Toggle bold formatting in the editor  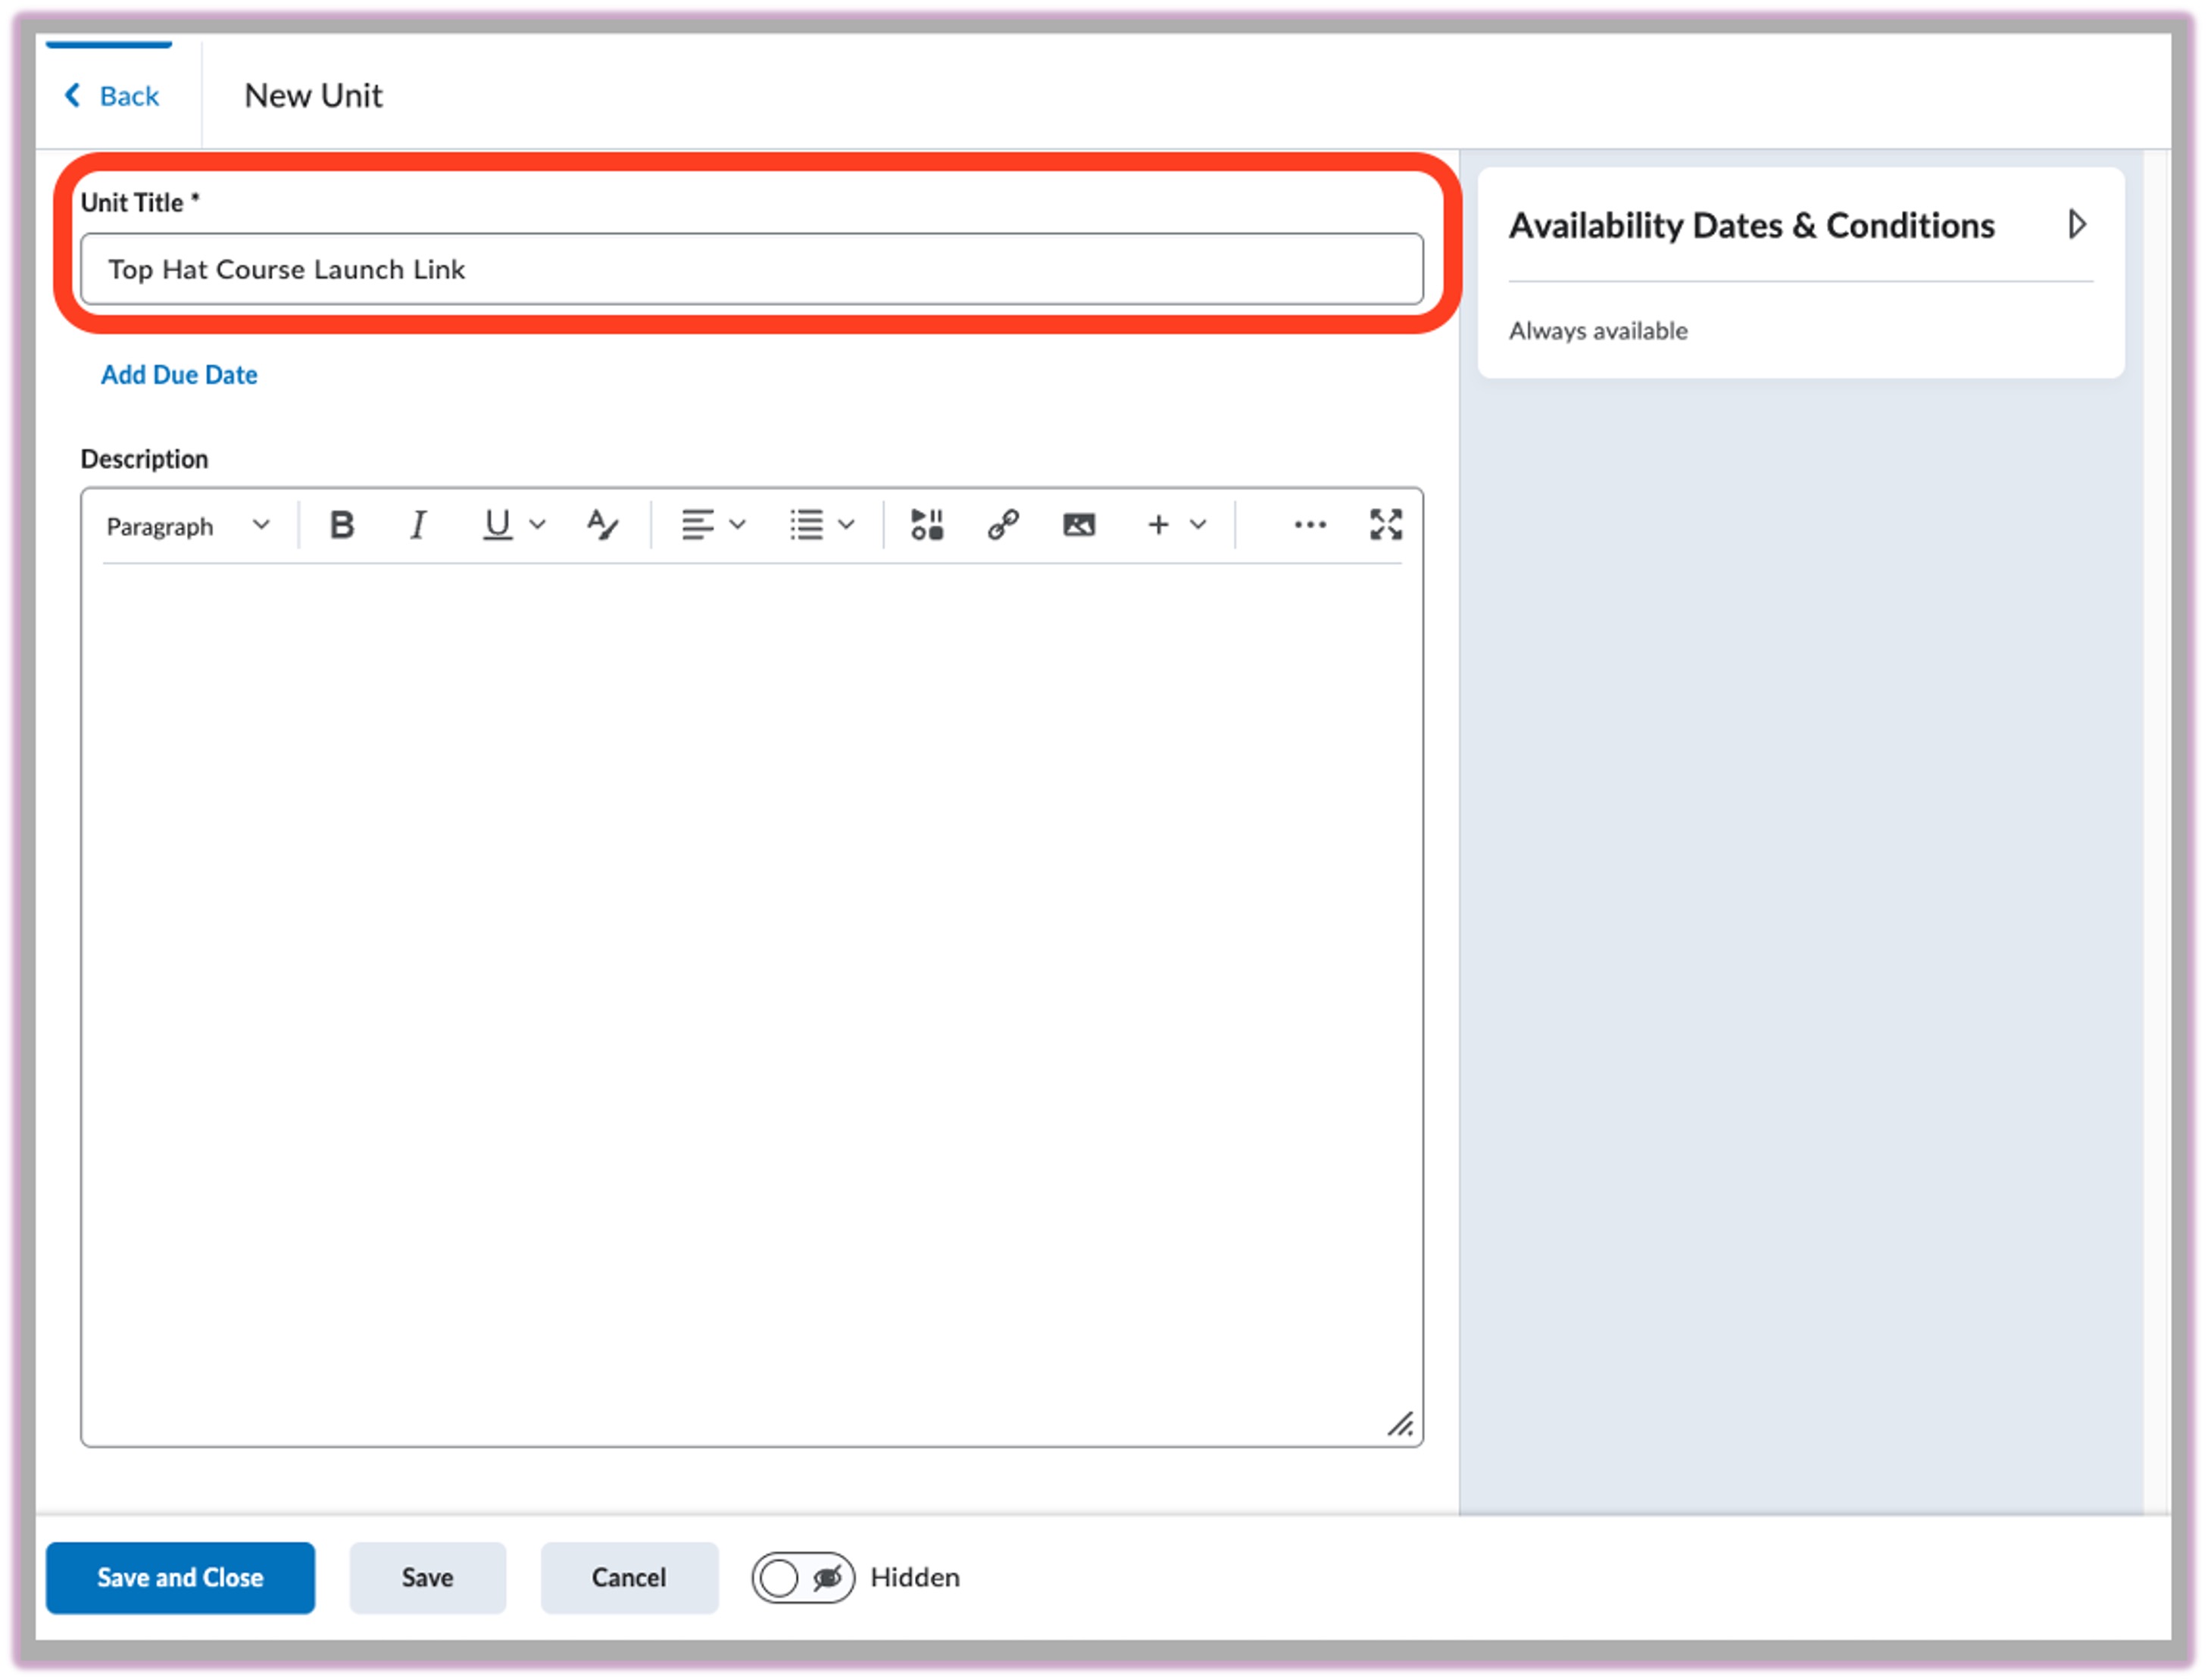pos(341,524)
